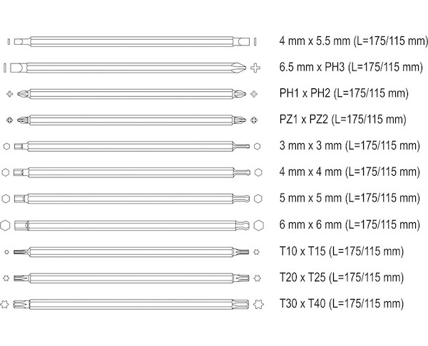Click the 6 mm x 6 mm label text
428x346 pixels.
coord(350,225)
